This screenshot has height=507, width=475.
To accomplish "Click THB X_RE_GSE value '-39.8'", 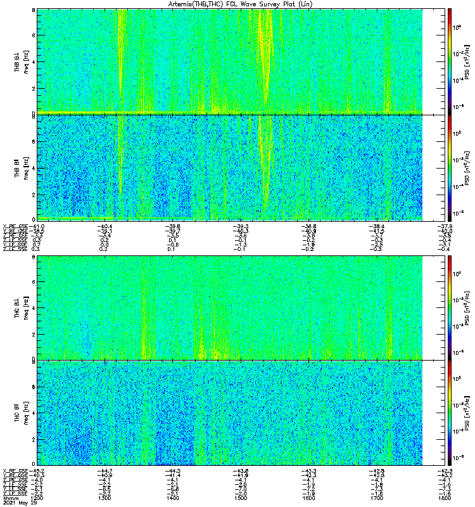I will coord(173,226).
